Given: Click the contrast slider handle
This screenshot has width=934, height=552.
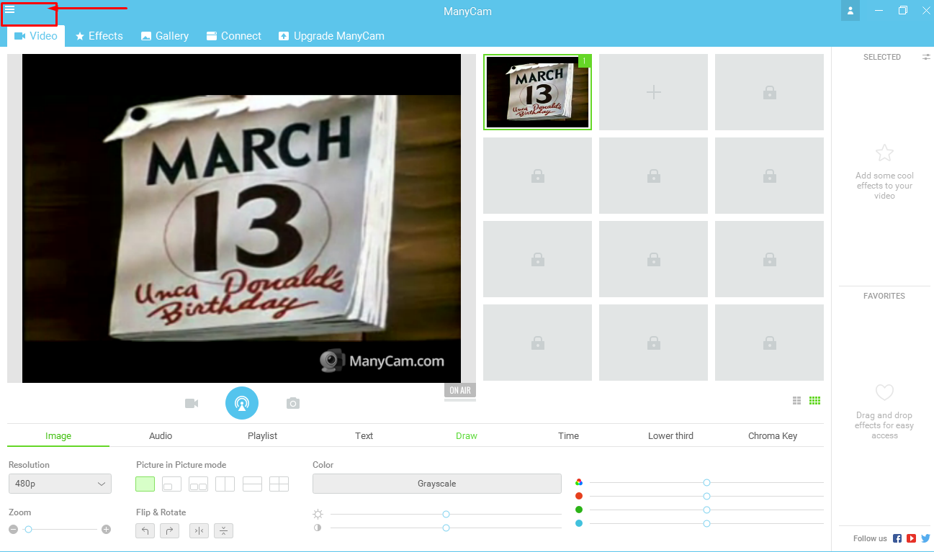Looking at the screenshot, I should click(x=446, y=528).
